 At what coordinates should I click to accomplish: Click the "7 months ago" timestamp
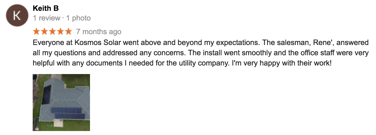coord(99,32)
